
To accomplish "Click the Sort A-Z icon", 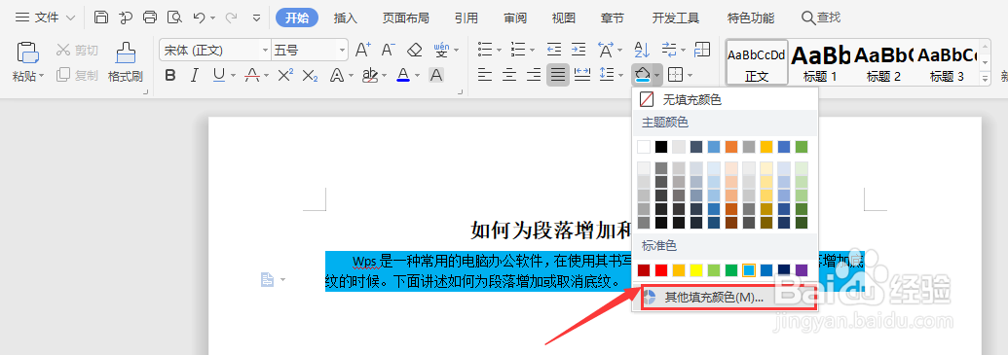I will click(x=642, y=50).
